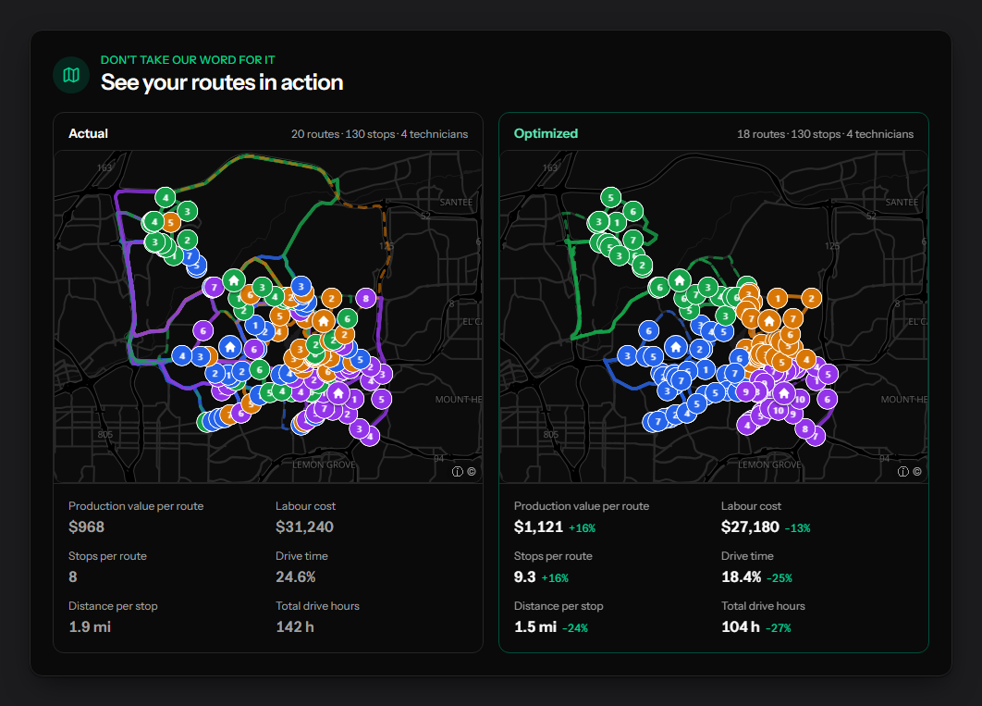Select orange stop 1 on Optimized map
The image size is (982, 706).
pos(778,298)
